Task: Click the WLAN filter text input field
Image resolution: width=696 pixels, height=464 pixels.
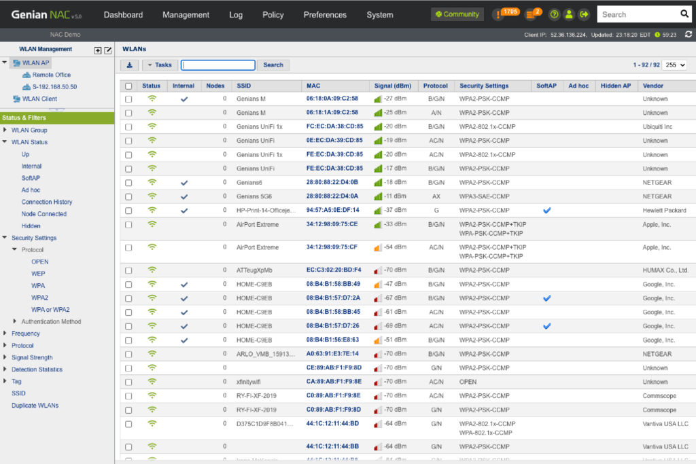Action: click(218, 65)
